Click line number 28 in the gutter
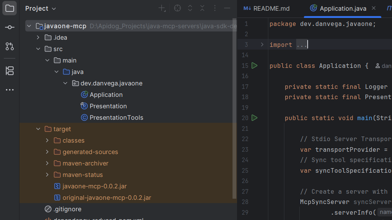Viewport: 392px width, 220px height. pos(245,202)
